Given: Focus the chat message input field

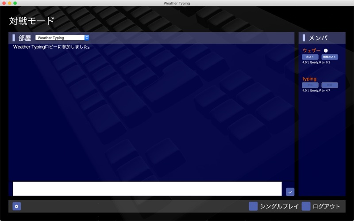Looking at the screenshot, I should pyautogui.click(x=147, y=189).
